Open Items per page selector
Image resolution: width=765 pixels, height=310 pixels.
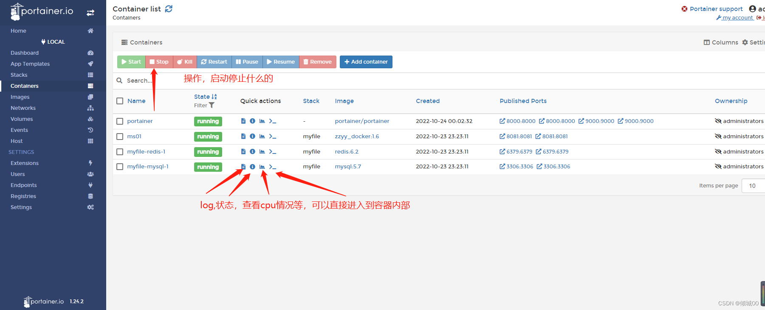coord(753,186)
